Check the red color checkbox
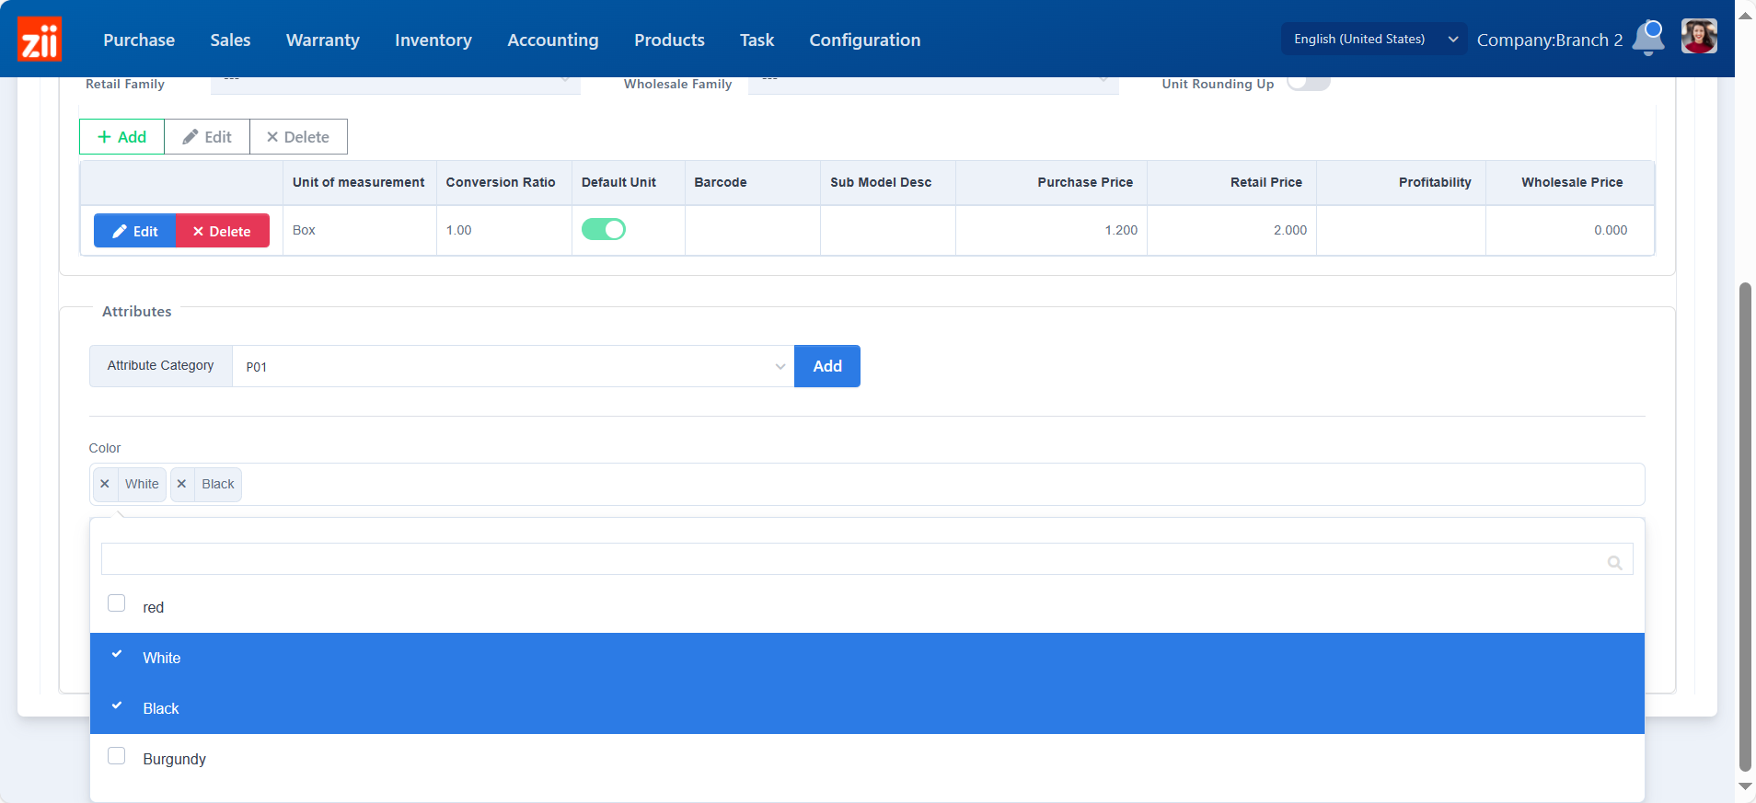 [117, 603]
